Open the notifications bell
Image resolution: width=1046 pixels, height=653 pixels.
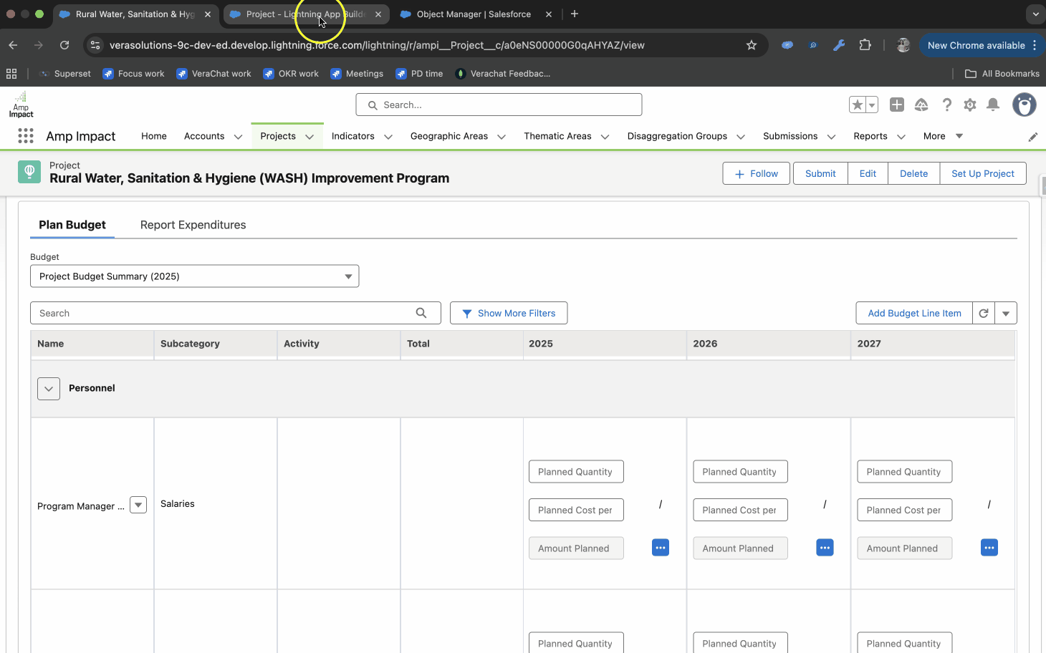[993, 105]
